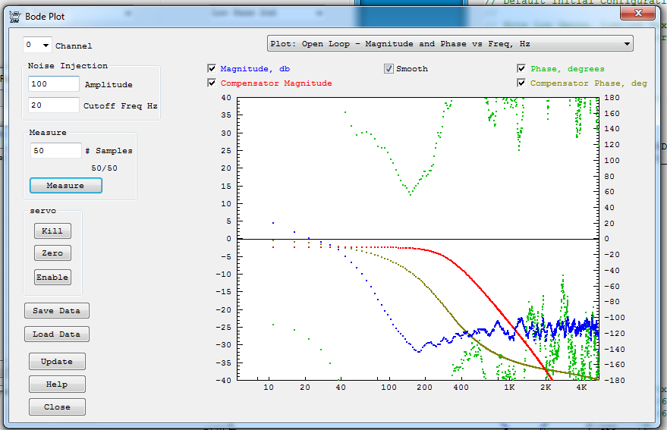The width and height of the screenshot is (667, 430).
Task: Uncheck the Compensator Magnitude checkbox
Action: (x=212, y=83)
